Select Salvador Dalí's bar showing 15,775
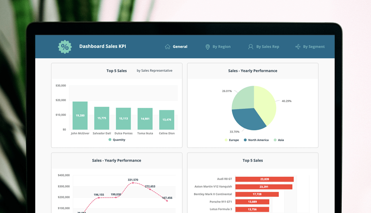The height and width of the screenshot is (213, 371). 102,118
